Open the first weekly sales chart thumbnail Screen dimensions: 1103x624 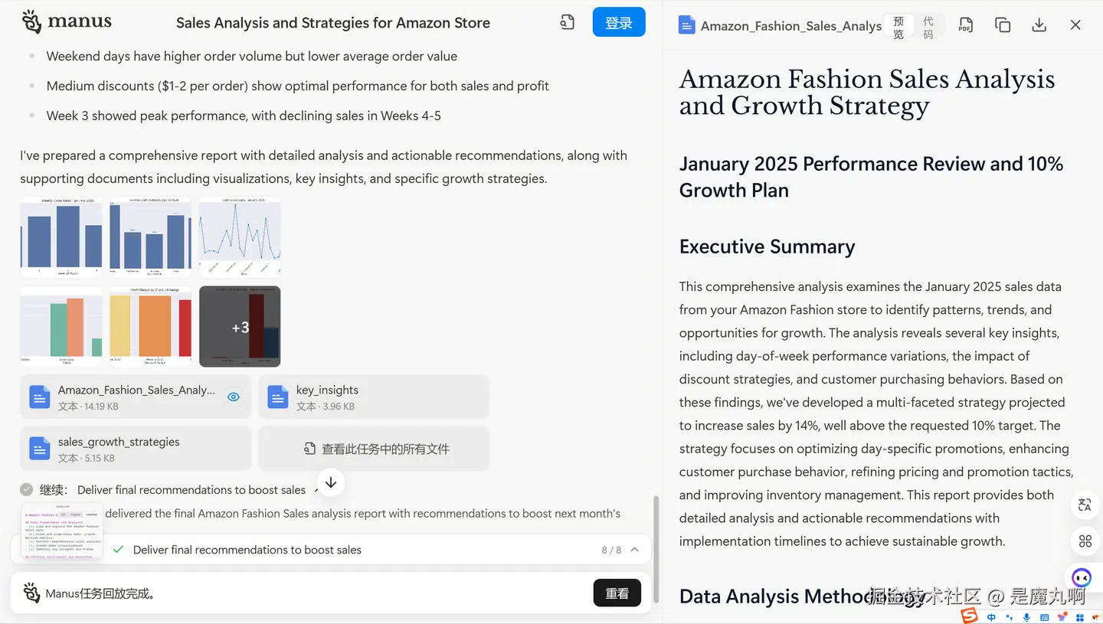pyautogui.click(x=61, y=237)
